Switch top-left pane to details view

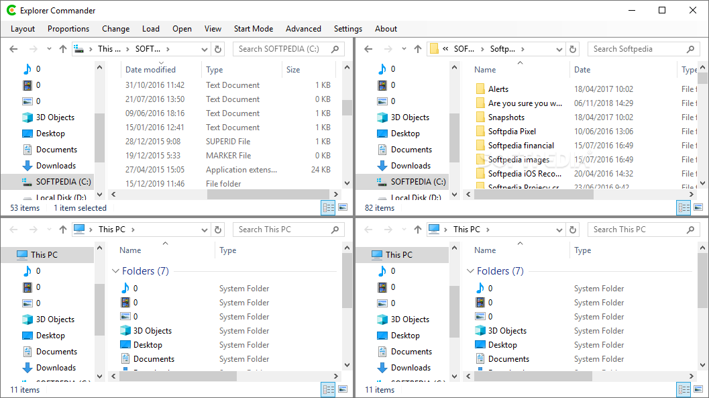[328, 207]
